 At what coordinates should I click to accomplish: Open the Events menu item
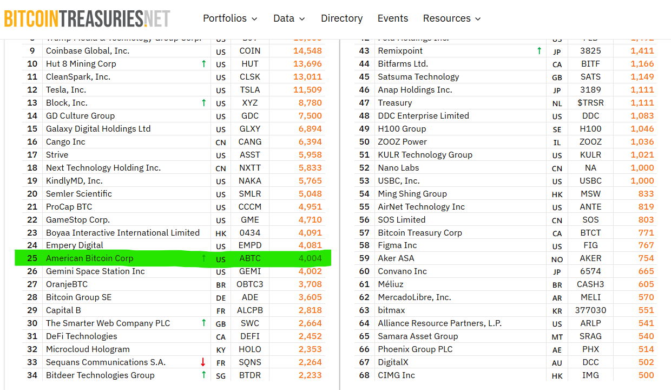393,18
